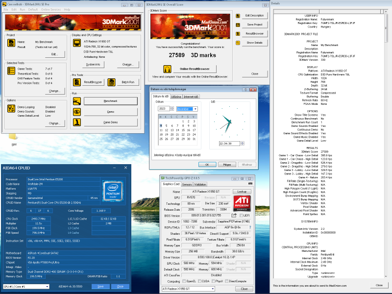The width and height of the screenshot is (392, 294).
Task: Click the help button in date dialog title bar
Action: point(245,90)
